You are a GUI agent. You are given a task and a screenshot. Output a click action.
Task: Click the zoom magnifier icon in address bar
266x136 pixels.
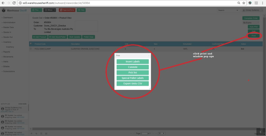pos(239,3)
